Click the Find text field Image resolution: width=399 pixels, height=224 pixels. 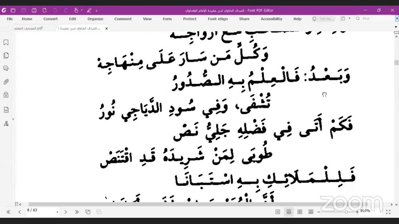point(375,19)
